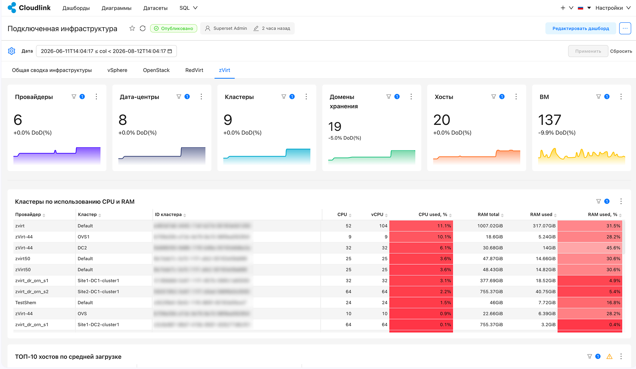Open the three-dot menu on the ТОП-10 хостов panel
The height and width of the screenshot is (369, 636).
point(621,356)
